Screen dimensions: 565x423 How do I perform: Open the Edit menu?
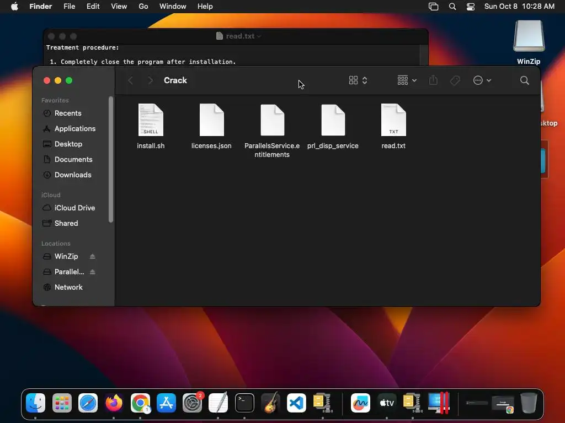coord(93,7)
